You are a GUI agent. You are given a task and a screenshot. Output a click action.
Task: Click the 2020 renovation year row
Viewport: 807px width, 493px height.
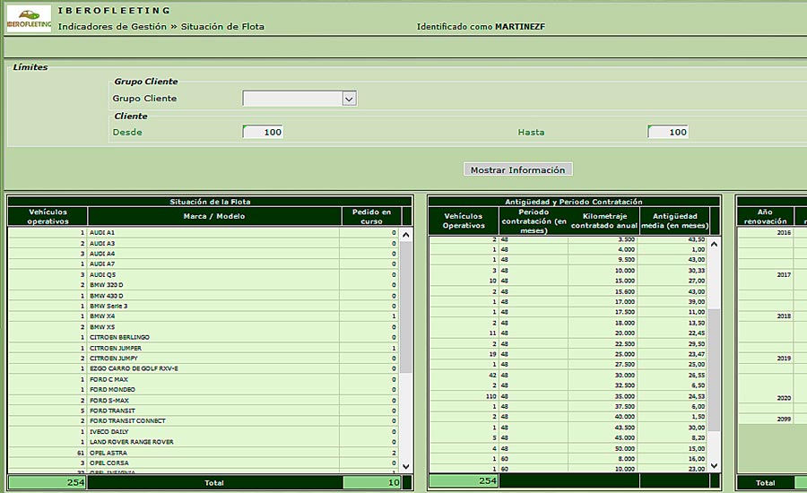coord(766,398)
